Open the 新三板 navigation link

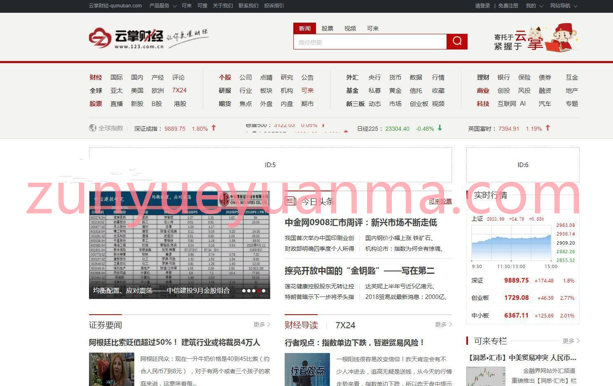pos(355,104)
